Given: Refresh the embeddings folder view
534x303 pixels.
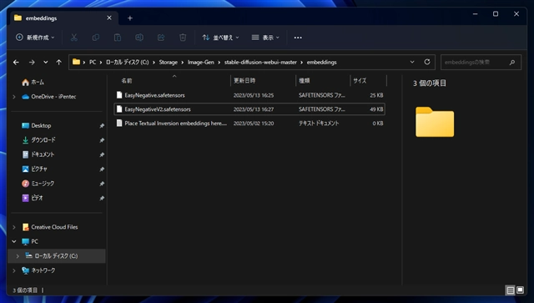Looking at the screenshot, I should (x=427, y=62).
